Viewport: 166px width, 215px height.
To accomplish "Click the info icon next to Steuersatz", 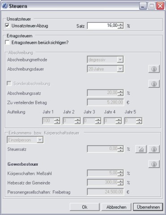I will pos(154,149).
